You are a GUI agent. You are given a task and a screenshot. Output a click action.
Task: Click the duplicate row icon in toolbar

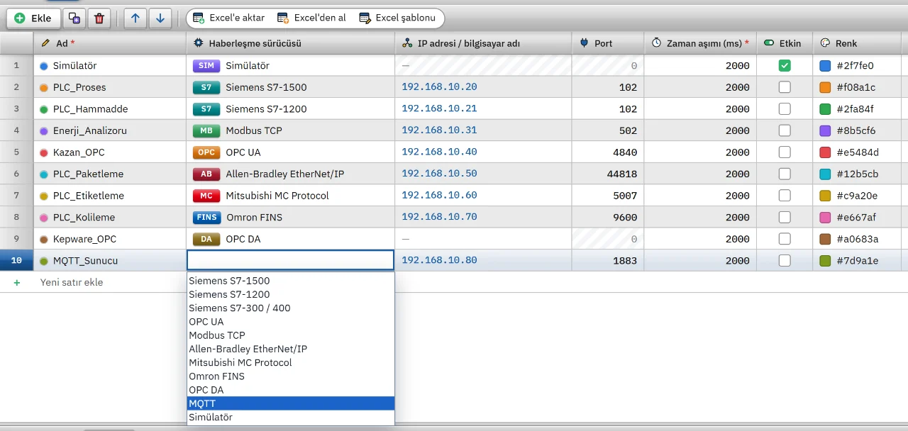[75, 18]
